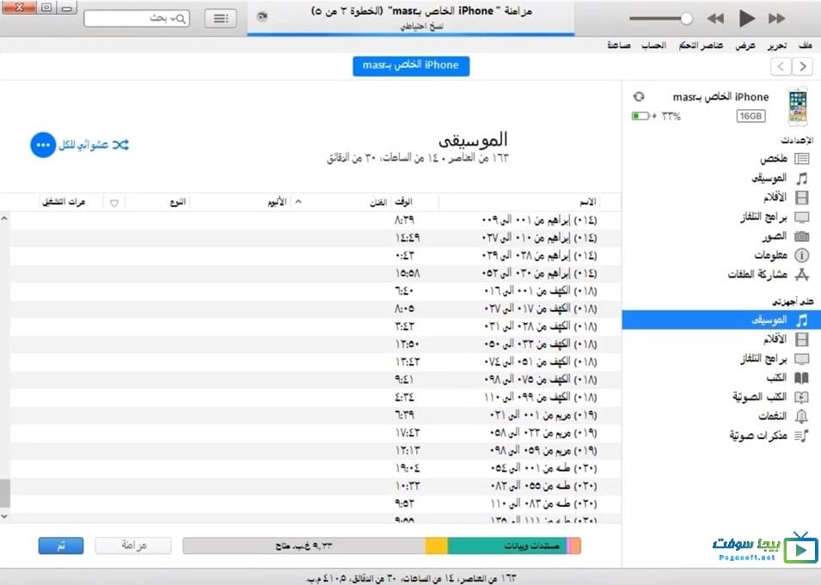Open the عرض menu

point(745,46)
